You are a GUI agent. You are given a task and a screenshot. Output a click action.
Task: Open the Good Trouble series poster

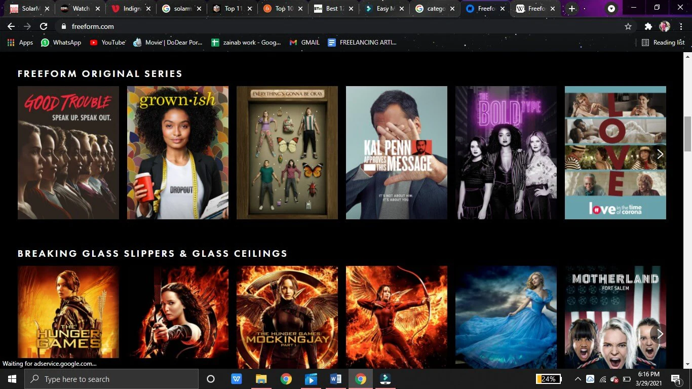(68, 152)
